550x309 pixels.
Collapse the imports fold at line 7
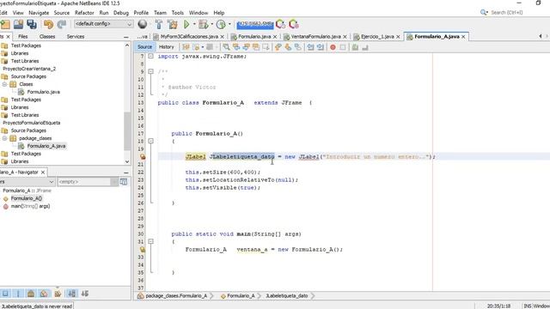coord(151,56)
